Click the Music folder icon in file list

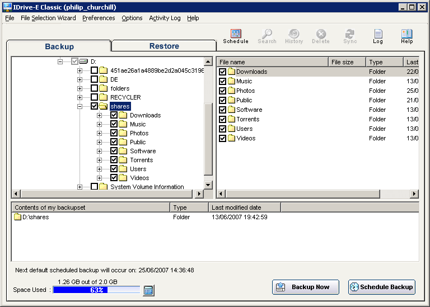click(x=232, y=81)
